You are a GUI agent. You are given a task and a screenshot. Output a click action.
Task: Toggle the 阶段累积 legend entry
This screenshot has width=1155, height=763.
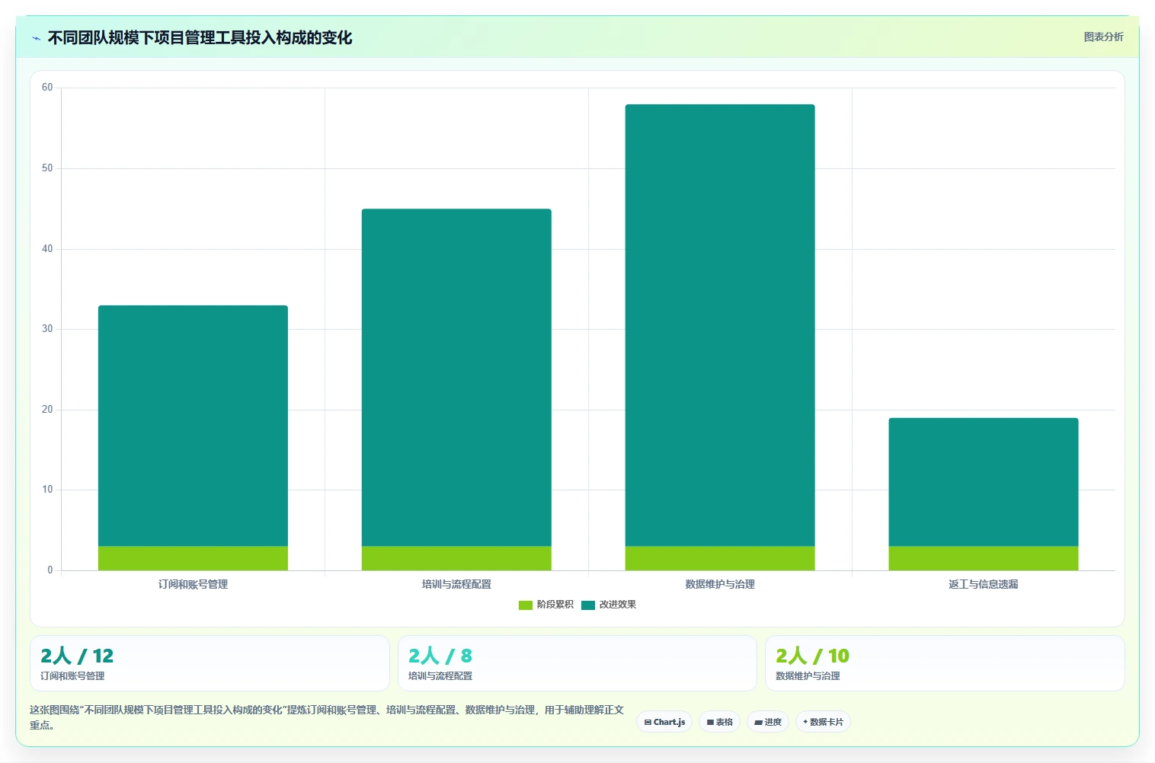click(x=546, y=605)
